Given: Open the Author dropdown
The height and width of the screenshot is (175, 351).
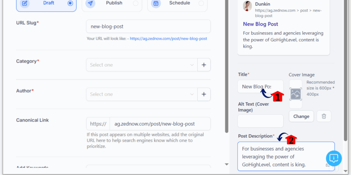Looking at the screenshot, I should (x=142, y=94).
